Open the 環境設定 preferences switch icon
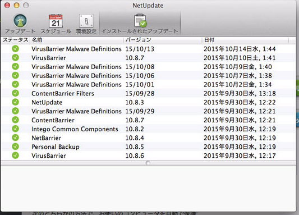The width and height of the screenshot is (299, 215). pos(86,21)
